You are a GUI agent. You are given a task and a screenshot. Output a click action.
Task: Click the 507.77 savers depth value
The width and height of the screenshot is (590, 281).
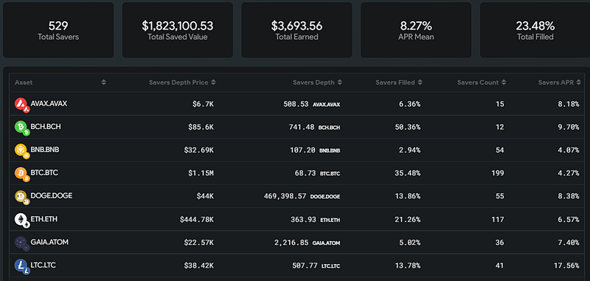(x=305, y=266)
